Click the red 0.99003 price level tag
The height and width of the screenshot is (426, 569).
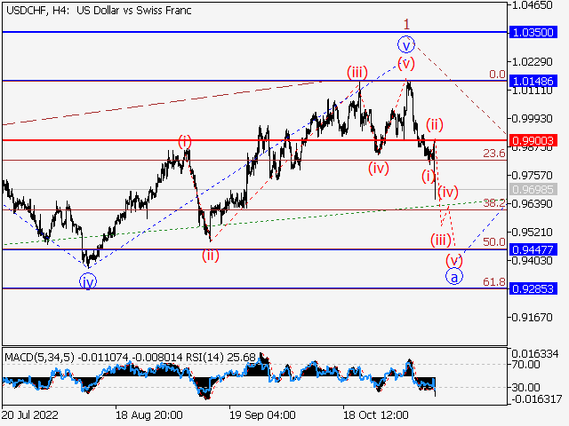[x=533, y=140]
